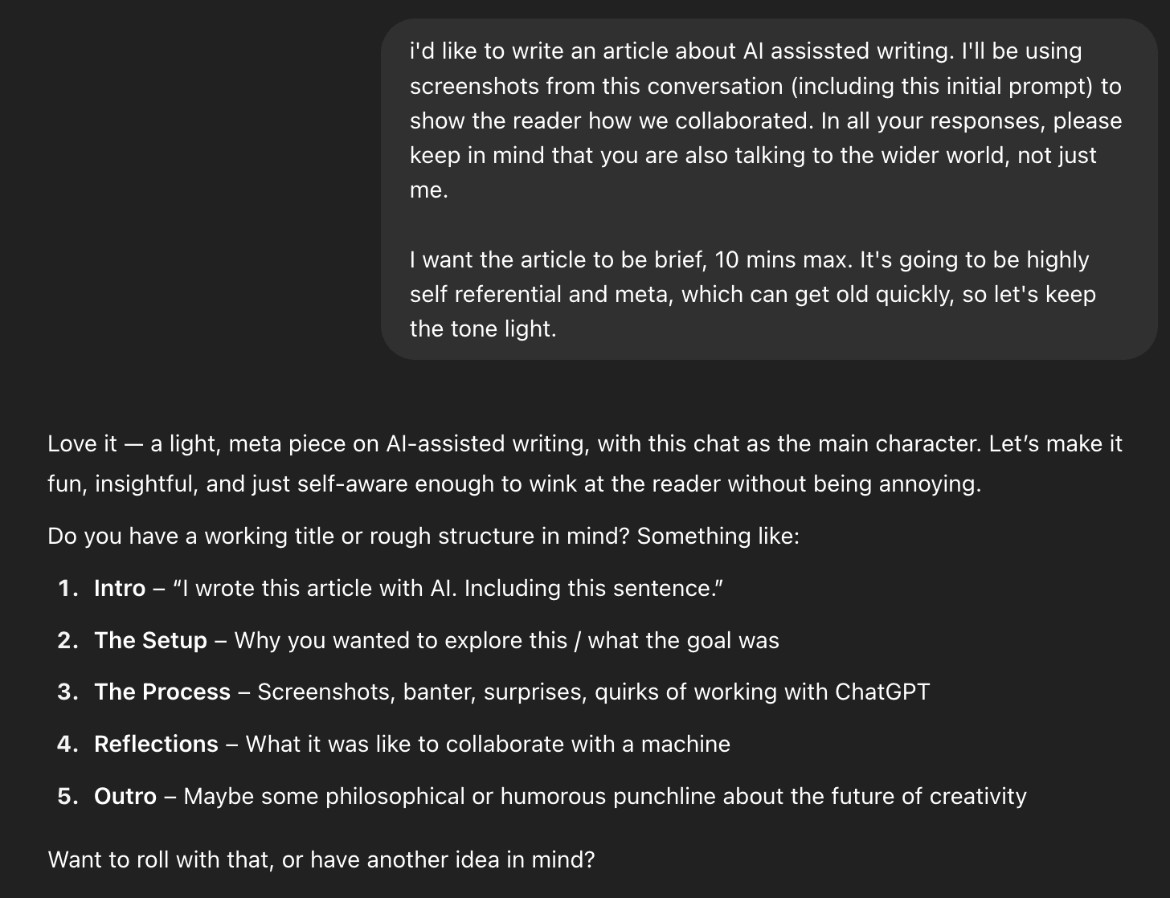
Task: Click the bold "Intro" list heading
Action: tap(120, 588)
